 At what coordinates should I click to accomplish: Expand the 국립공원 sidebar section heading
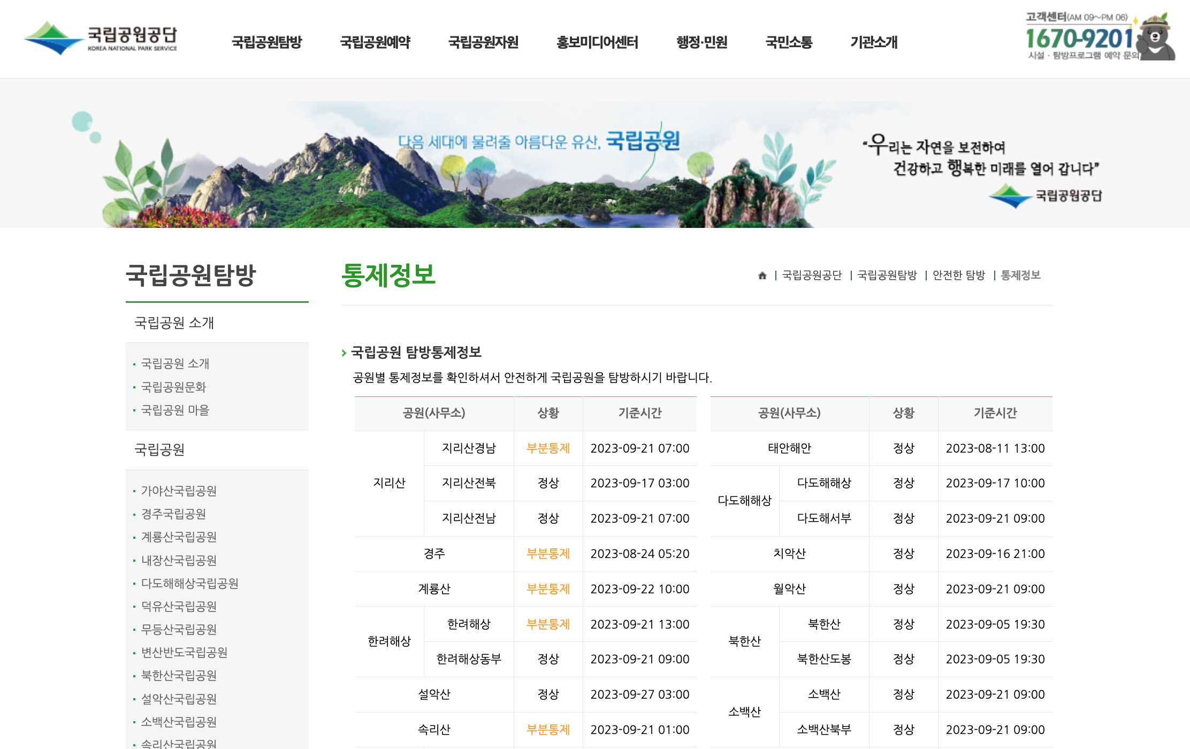159,449
